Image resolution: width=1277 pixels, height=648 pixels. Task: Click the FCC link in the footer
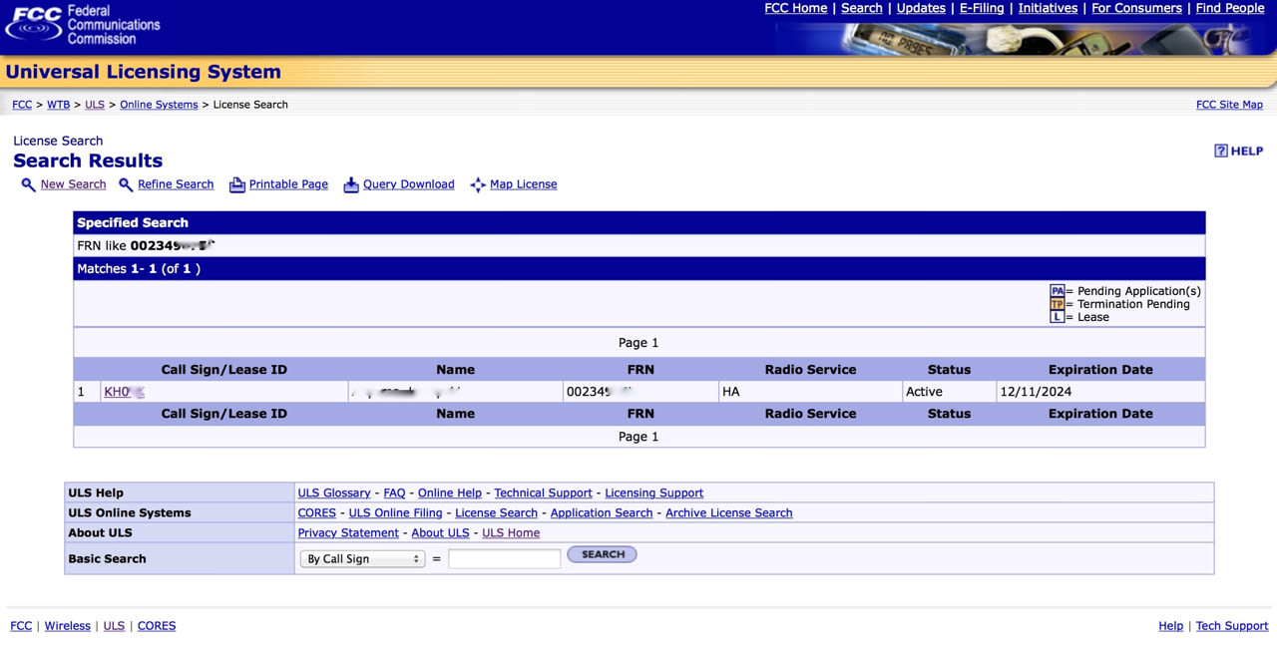click(x=21, y=626)
